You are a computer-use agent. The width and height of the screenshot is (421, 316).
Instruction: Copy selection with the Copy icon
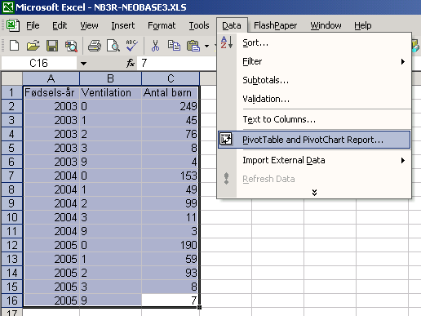click(174, 46)
